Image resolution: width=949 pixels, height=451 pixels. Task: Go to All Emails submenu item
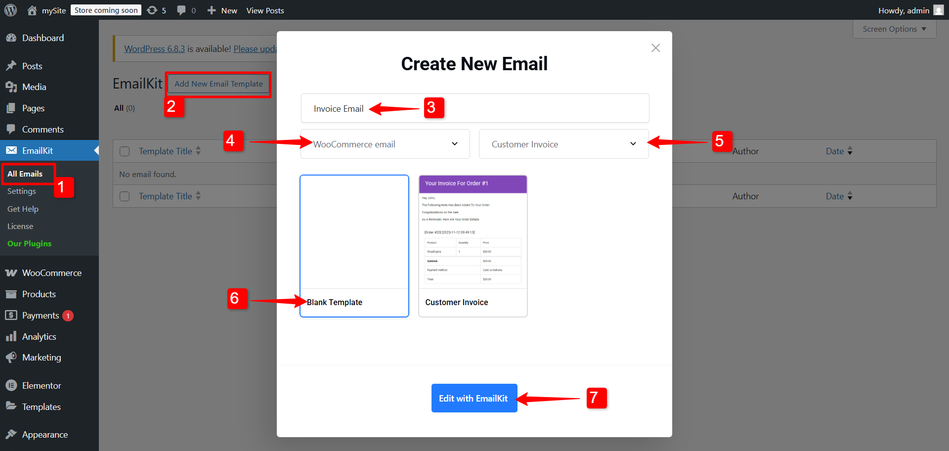25,174
